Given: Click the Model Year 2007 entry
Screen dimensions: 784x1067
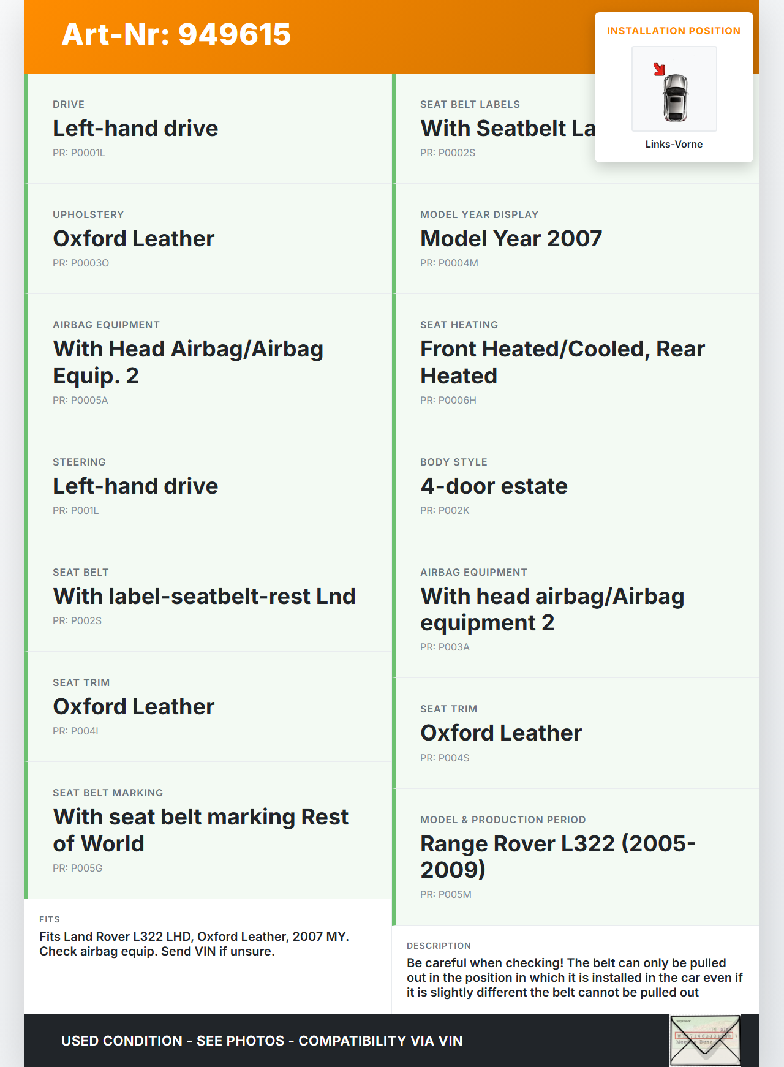Looking at the screenshot, I should (x=511, y=239).
